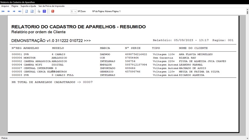
Task: Click brand 'EMPALUX'
Action: [x=106, y=65]
